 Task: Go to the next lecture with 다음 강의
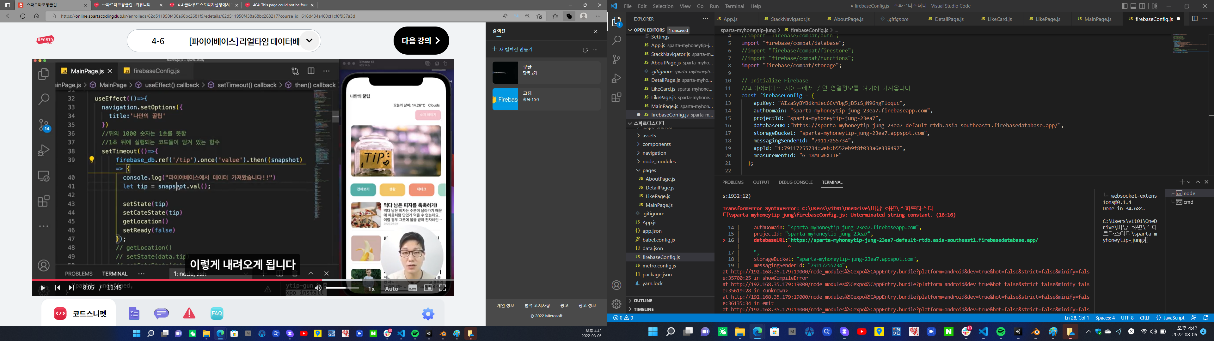click(421, 40)
